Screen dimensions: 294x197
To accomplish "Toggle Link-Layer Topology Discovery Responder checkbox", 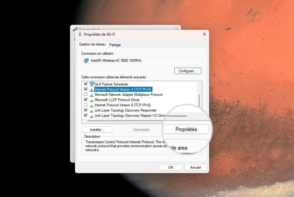I will pos(86,110).
